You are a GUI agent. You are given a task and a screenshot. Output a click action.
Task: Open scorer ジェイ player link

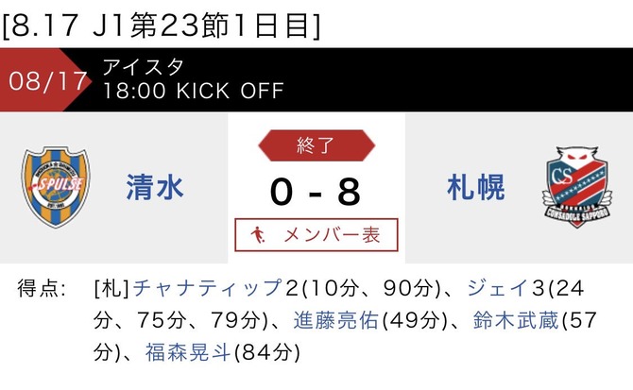click(x=498, y=288)
